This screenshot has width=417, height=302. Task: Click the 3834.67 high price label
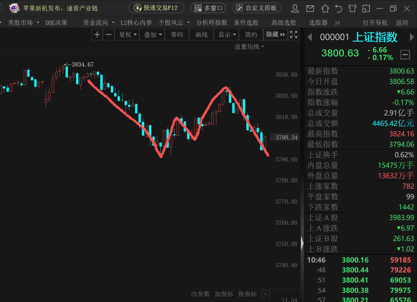pos(83,64)
